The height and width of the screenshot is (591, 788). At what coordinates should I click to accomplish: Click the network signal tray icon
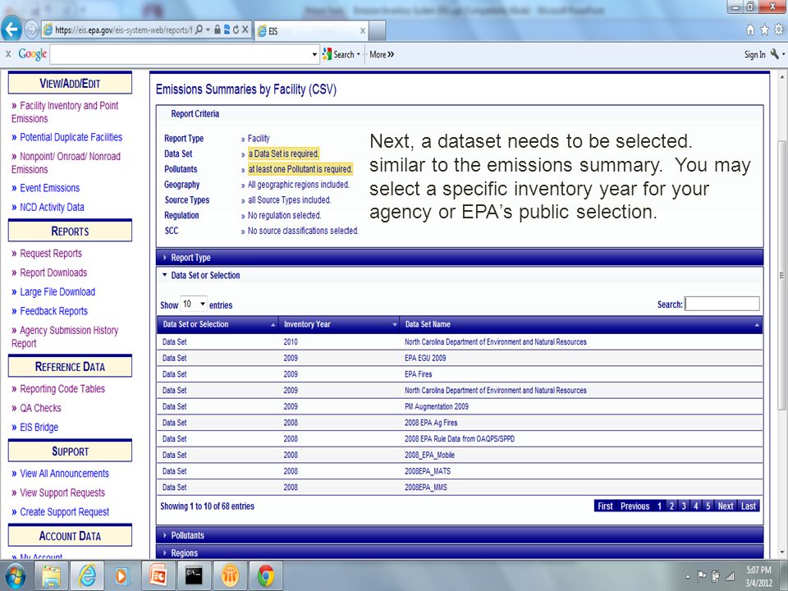[729, 576]
